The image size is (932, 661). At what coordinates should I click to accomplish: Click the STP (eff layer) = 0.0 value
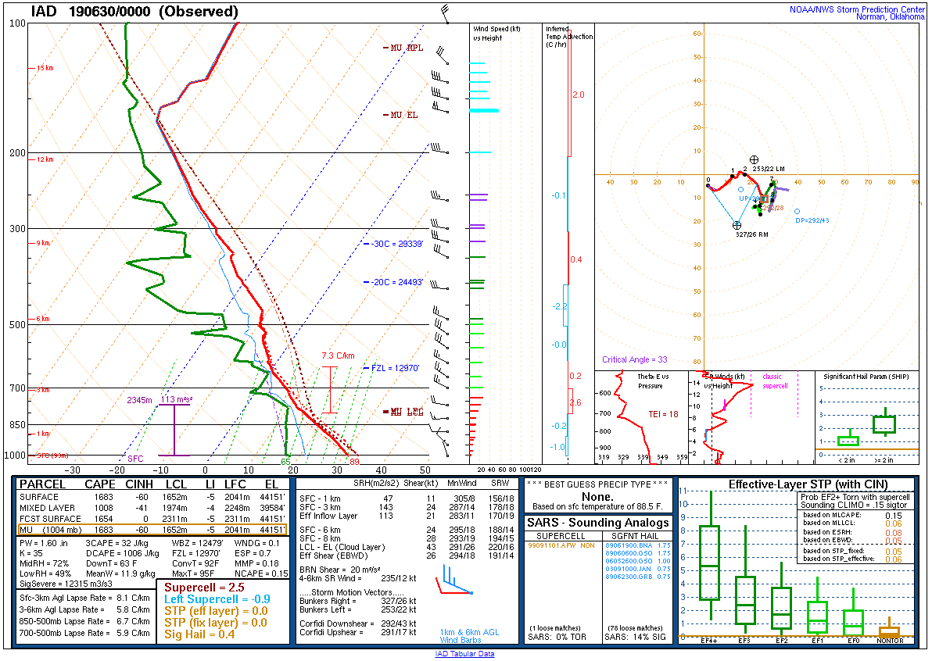tap(216, 611)
